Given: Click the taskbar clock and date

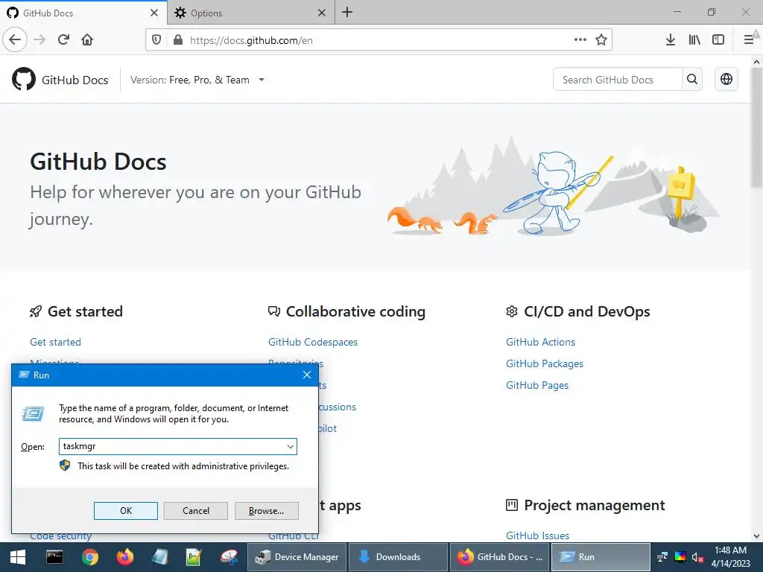Looking at the screenshot, I should point(730,557).
